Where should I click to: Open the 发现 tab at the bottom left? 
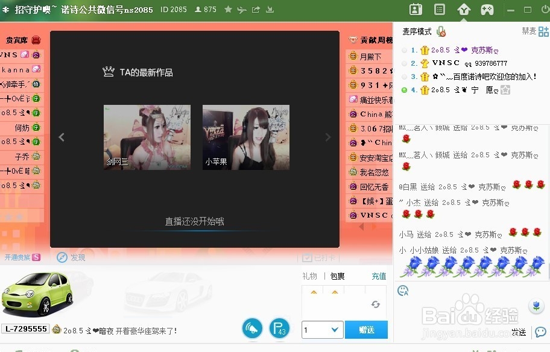[72, 257]
